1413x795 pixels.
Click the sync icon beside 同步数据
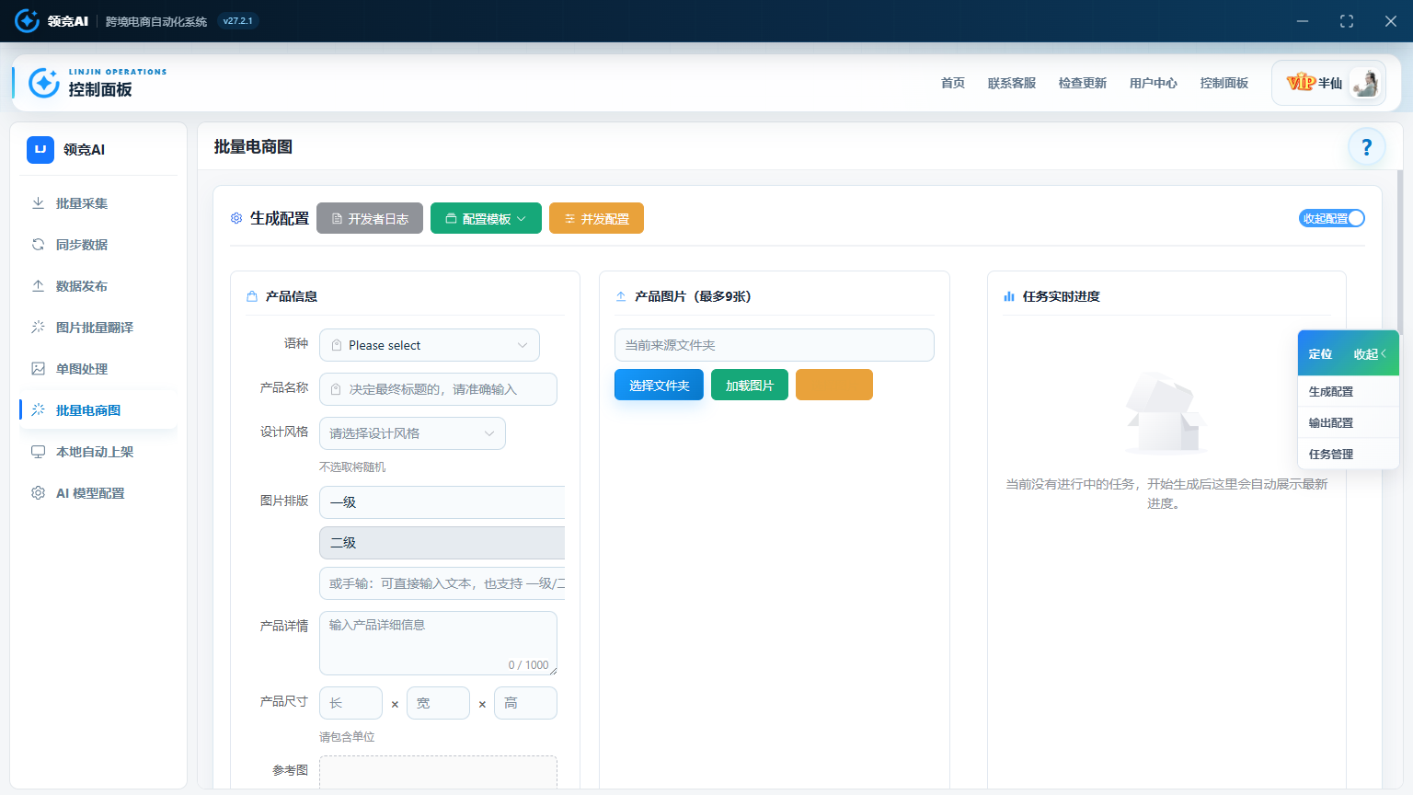click(x=38, y=245)
